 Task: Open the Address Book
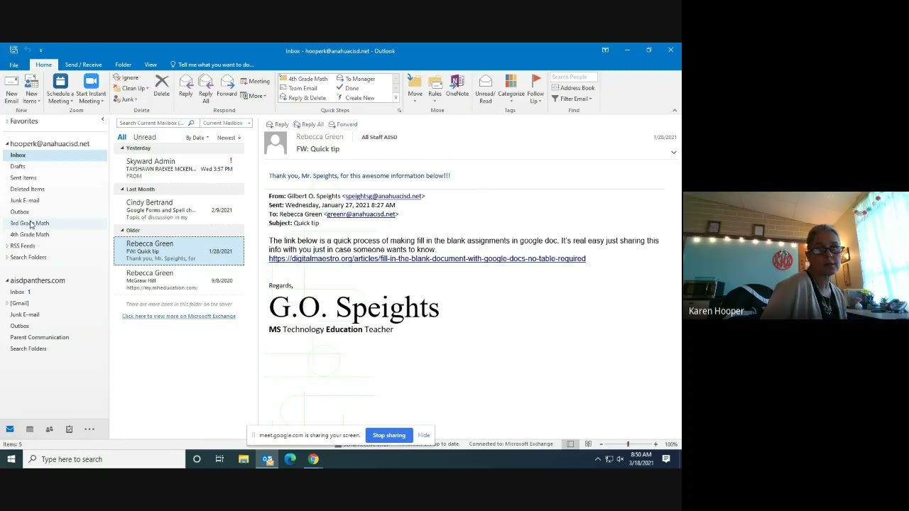573,88
